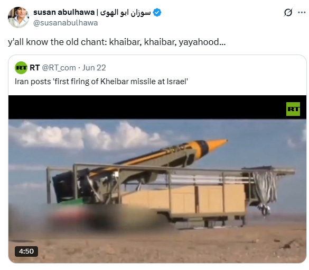The height and width of the screenshot is (270, 309).
Task: Open the Jun 22 timestamp
Action: coord(94,68)
